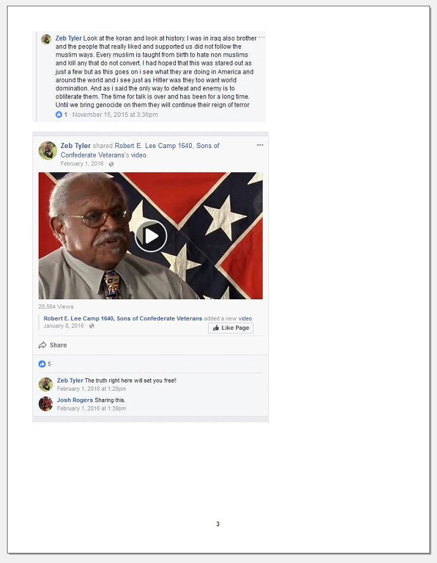Click the 'video' link after 'added a new'
437x563 pixels.
pyautogui.click(x=245, y=318)
